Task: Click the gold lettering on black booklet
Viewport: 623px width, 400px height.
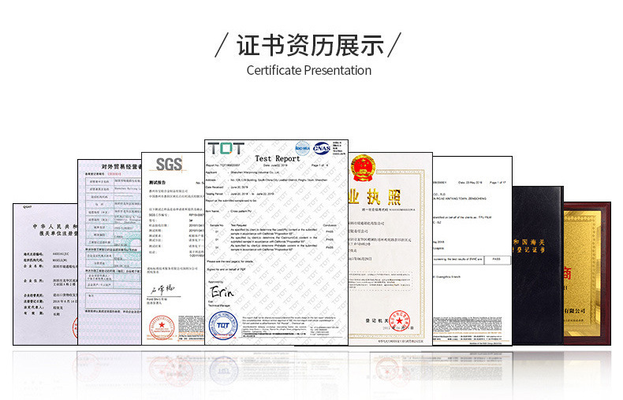Action: 528,246
